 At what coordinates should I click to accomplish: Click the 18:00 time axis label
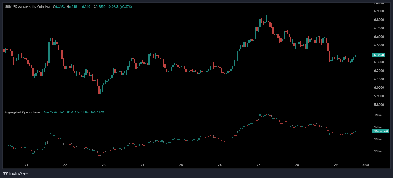point(365,165)
